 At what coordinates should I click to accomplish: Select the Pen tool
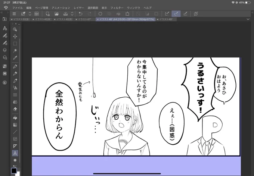click(15, 66)
